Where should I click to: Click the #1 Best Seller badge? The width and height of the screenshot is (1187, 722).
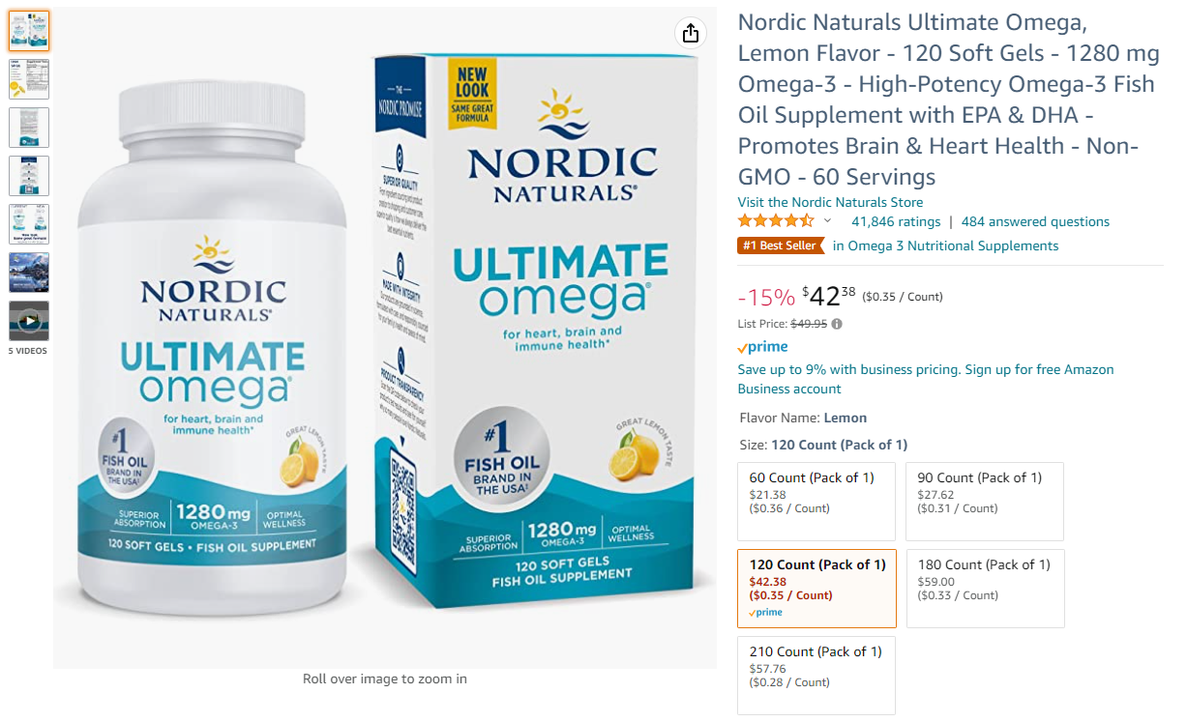point(781,245)
